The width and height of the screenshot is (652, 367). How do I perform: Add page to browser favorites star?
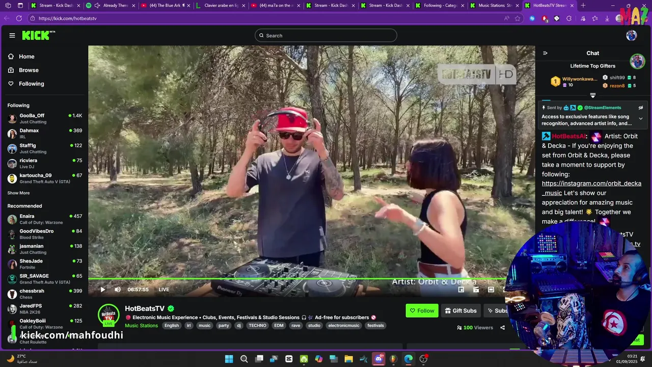tap(518, 18)
